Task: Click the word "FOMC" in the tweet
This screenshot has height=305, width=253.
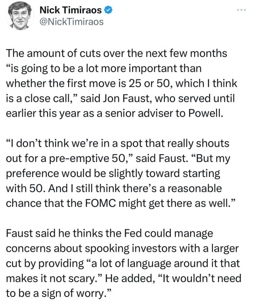Action: click(100, 203)
